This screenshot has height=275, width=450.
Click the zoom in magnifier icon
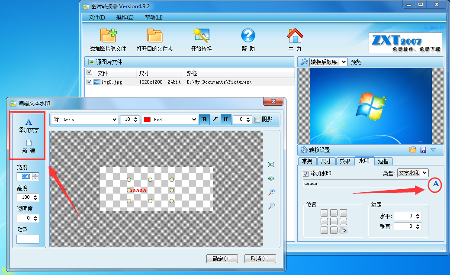(271, 192)
